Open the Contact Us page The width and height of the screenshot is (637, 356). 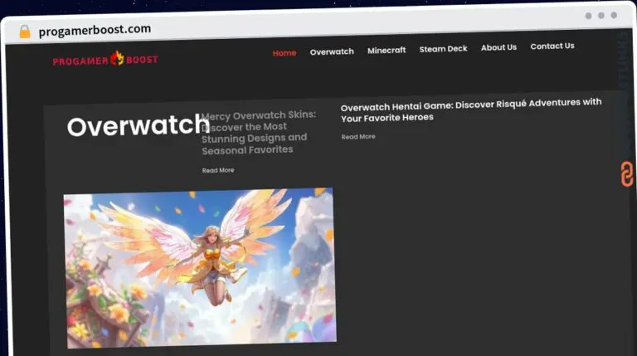coord(552,46)
